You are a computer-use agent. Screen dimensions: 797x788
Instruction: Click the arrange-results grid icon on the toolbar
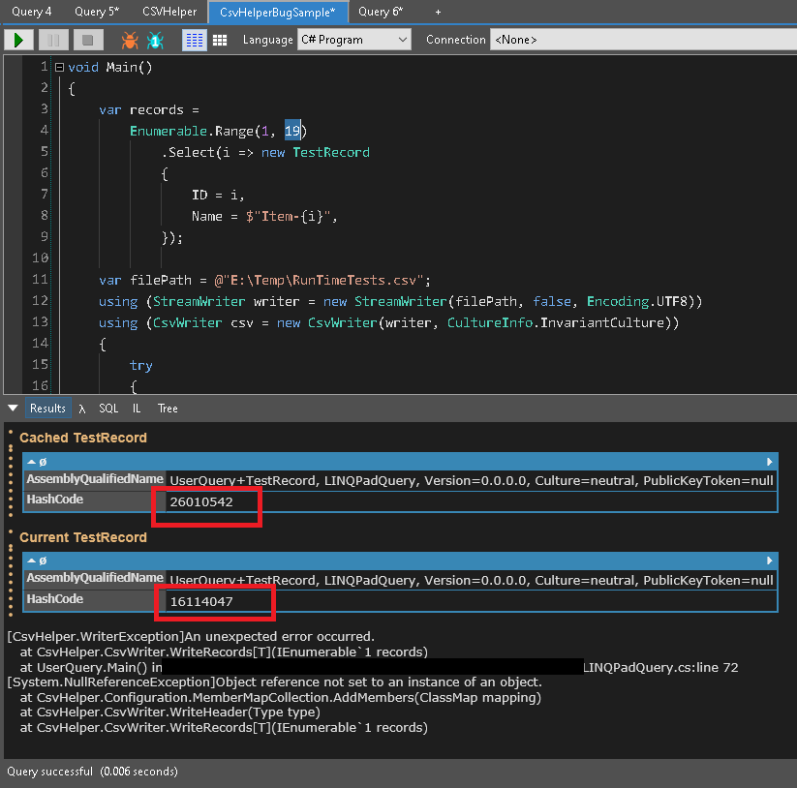[218, 40]
